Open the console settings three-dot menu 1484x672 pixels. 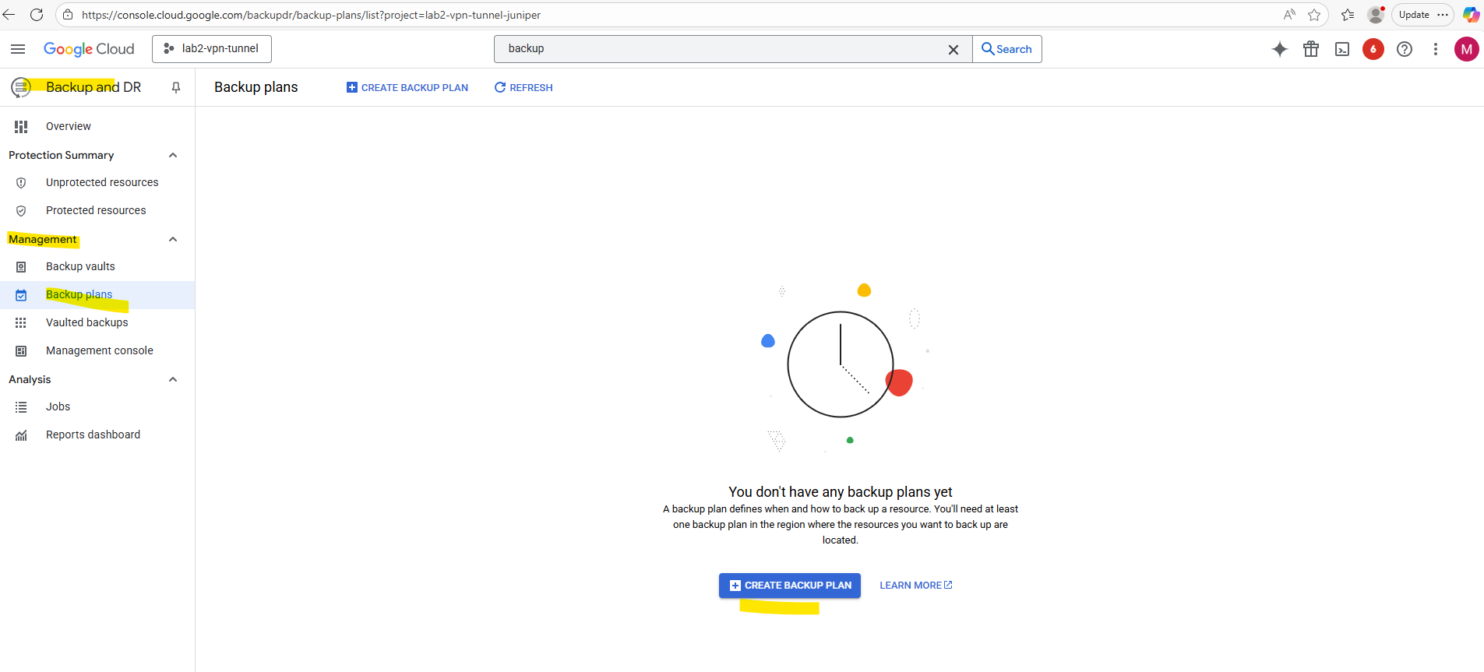pos(1436,49)
